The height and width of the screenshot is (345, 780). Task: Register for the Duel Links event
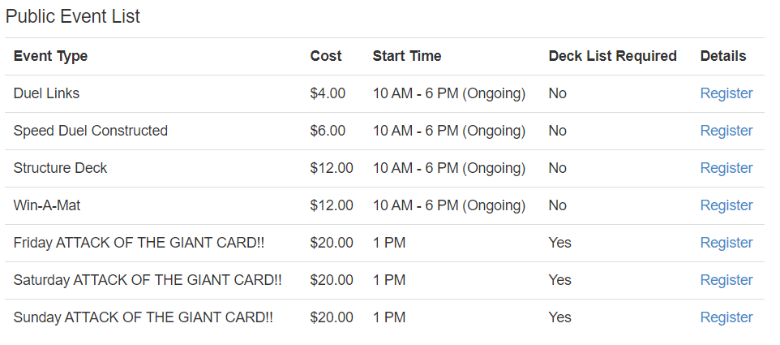pyautogui.click(x=726, y=93)
